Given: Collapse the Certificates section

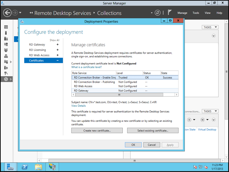Looking at the screenshot, I should pos(57,61).
